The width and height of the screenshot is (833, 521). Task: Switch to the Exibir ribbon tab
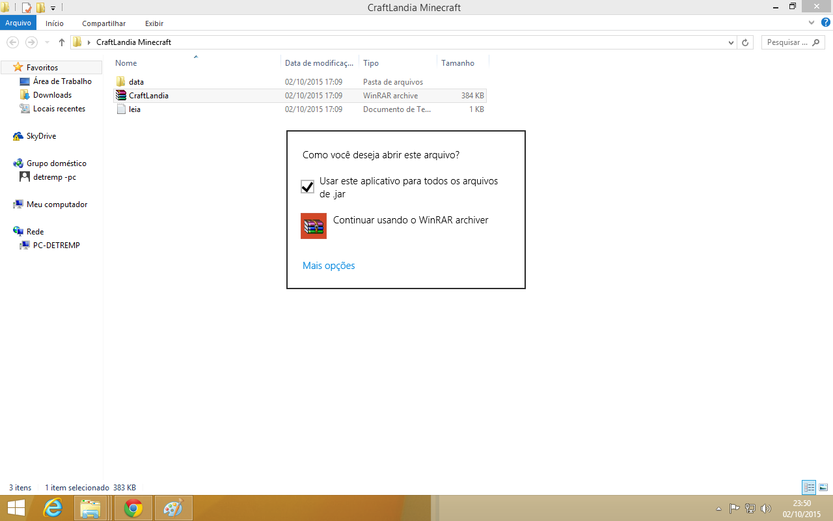tap(154, 23)
